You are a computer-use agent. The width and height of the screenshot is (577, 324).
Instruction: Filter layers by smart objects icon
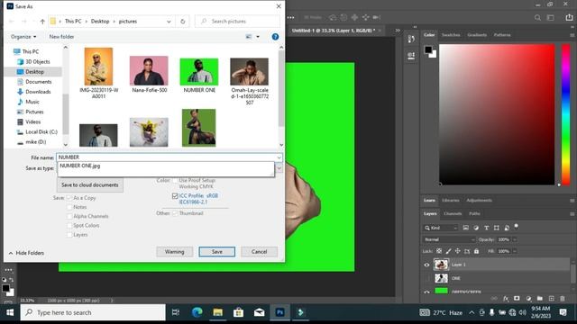[x=507, y=228]
